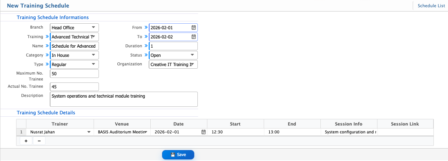448x161 pixels.
Task: Click the Name input field
Action: click(x=74, y=46)
